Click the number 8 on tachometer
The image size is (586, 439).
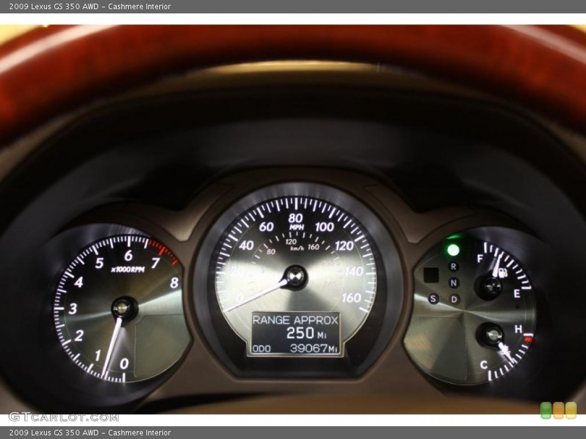[174, 283]
